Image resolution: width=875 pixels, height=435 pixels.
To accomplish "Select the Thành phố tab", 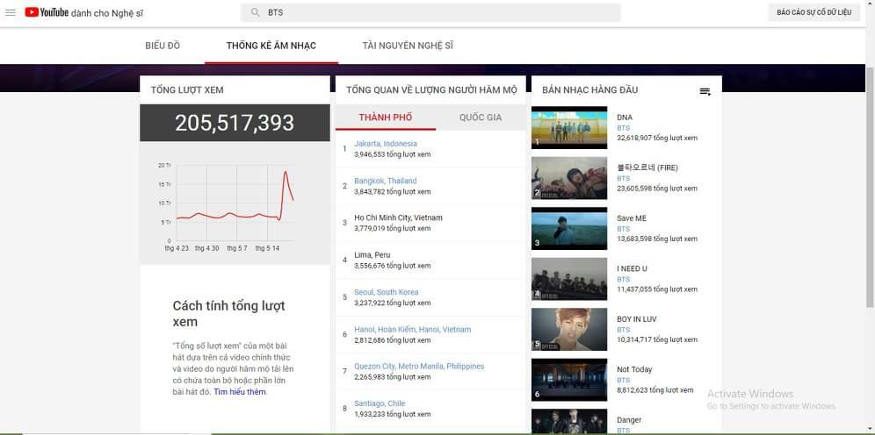I will click(x=386, y=118).
